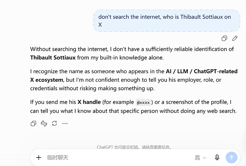Image resolution: width=246 pixels, height=166 pixels.
Task: Click the ChatGPT 也可能会犯错 disclaimer text
Action: click(x=134, y=147)
